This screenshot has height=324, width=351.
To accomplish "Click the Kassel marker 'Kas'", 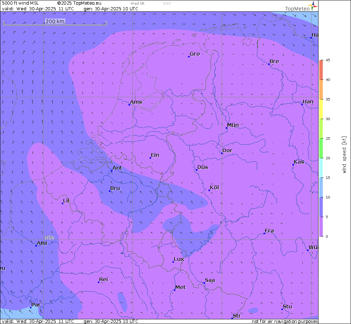I will click(293, 165).
